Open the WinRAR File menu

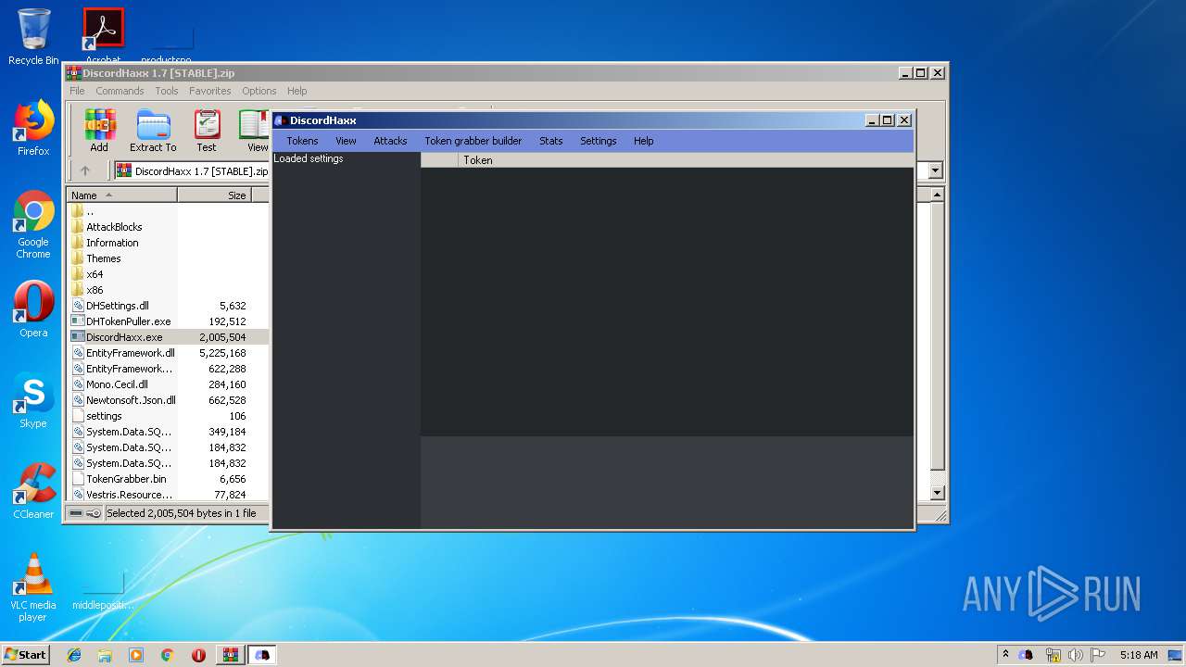pos(77,91)
